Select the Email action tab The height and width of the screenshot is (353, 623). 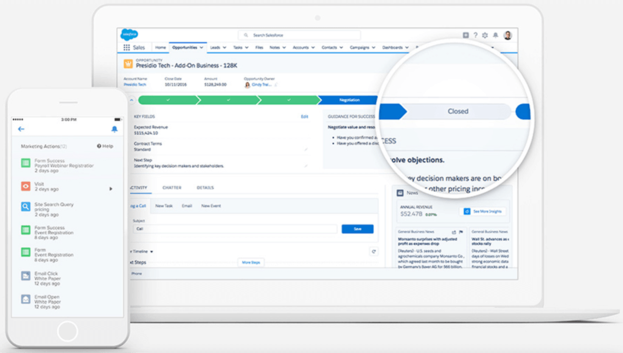coord(187,206)
